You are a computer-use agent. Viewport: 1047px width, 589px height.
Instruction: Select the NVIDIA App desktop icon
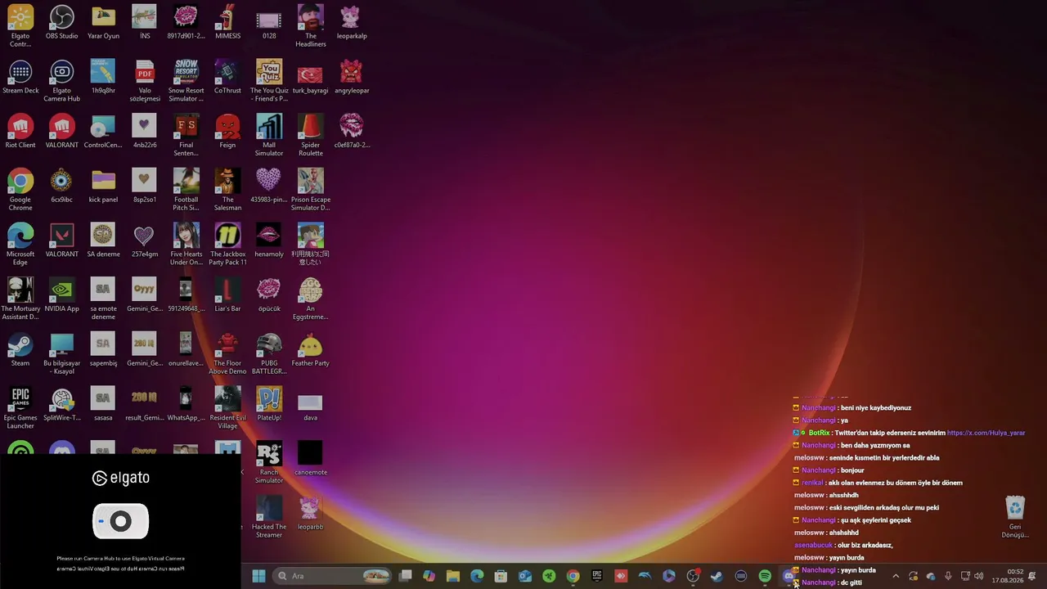click(x=61, y=295)
